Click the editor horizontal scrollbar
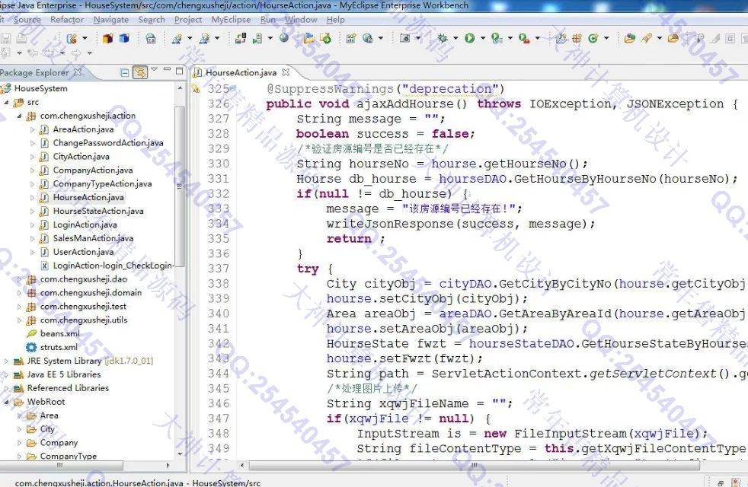The image size is (748, 487). (x=474, y=465)
